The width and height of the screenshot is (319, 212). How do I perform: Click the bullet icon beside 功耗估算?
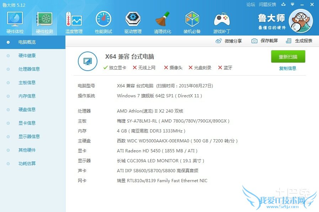[x=8, y=164]
